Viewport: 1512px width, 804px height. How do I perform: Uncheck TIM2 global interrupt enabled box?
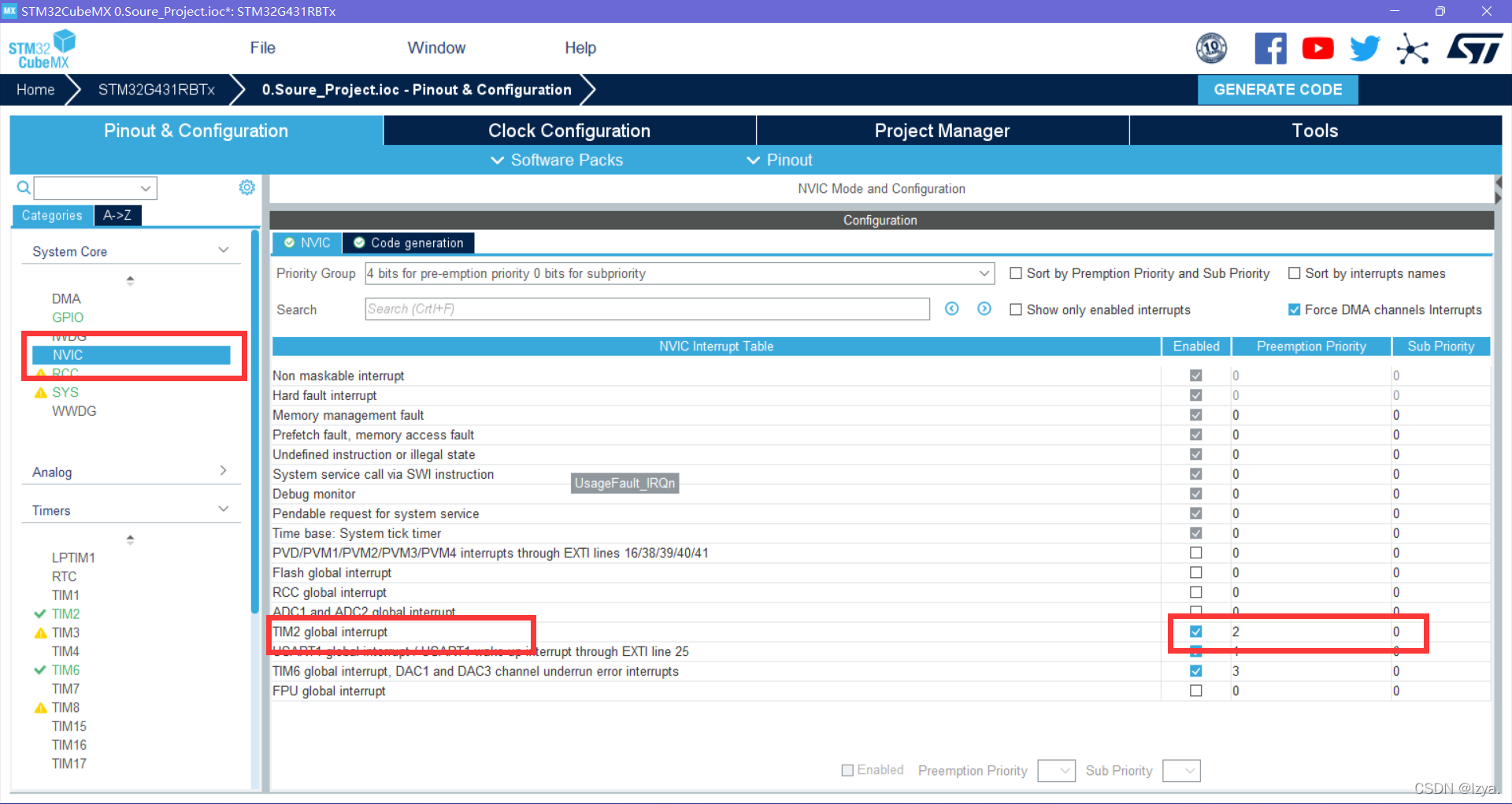coord(1195,632)
